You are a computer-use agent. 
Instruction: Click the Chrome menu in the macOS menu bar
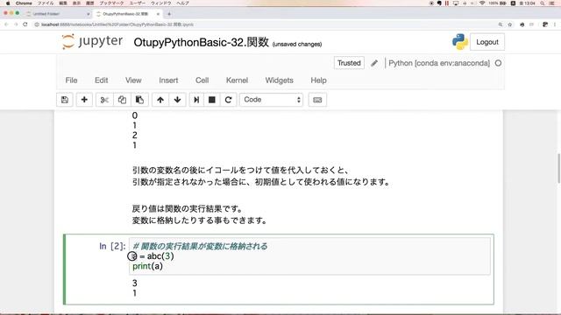pos(24,3)
